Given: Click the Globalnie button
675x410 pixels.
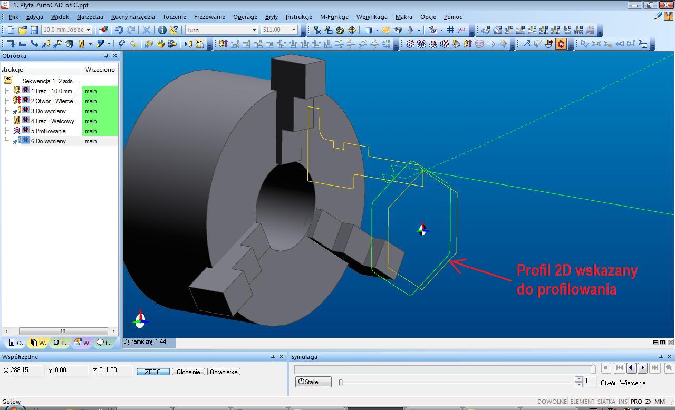Looking at the screenshot, I should [188, 372].
